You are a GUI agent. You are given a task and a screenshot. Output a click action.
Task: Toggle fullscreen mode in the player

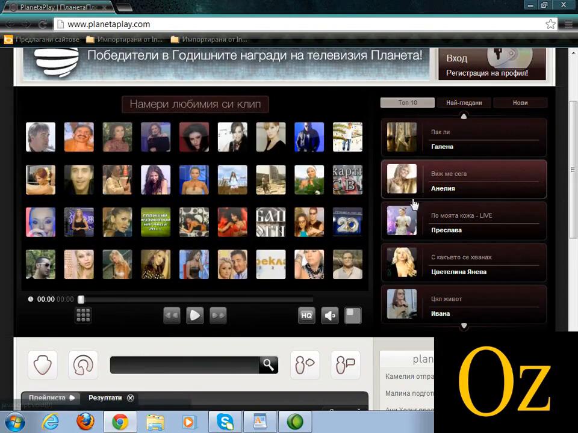pos(353,315)
